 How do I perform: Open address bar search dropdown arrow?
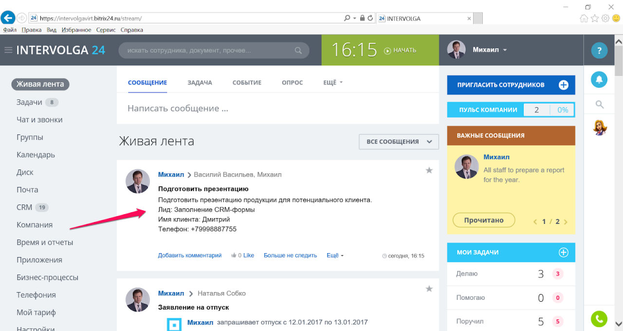tap(354, 18)
